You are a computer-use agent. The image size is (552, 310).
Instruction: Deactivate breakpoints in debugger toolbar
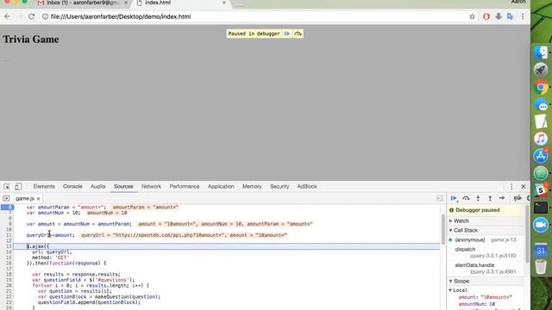pyautogui.click(x=517, y=198)
